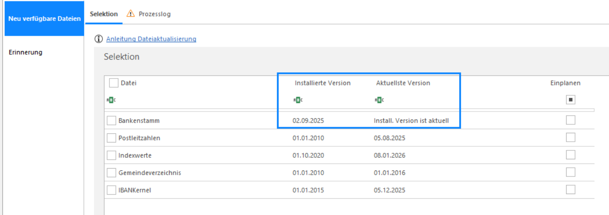Tick the Gemeindeverzeichnis row checkbox
Image resolution: width=609 pixels, height=215 pixels.
(111, 173)
